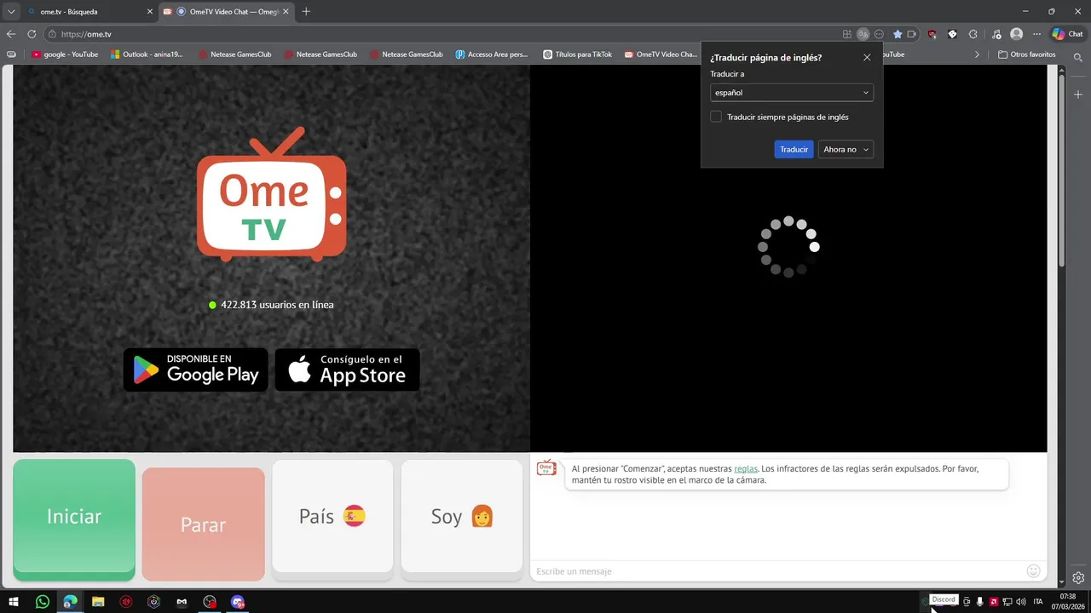The image size is (1091, 613).
Task: Expand the bookmarks overflow chevron
Action: pos(977,54)
